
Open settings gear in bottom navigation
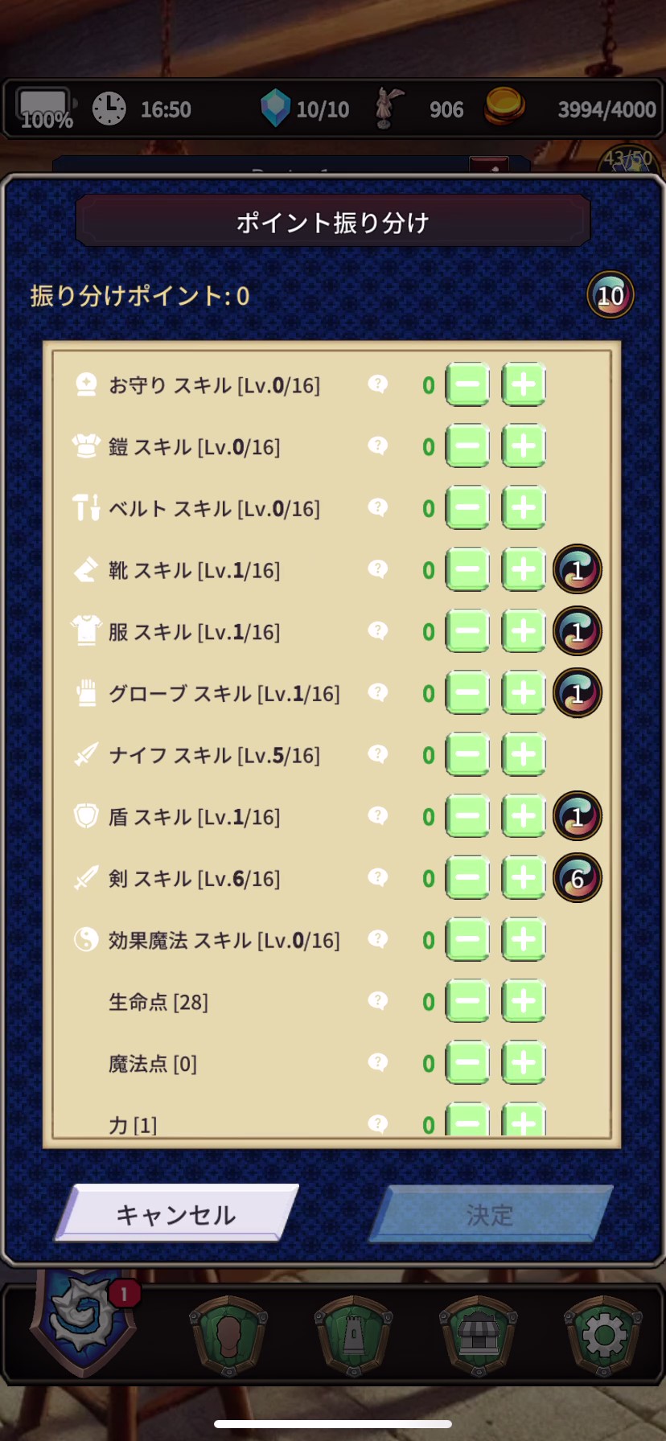[x=603, y=1336]
